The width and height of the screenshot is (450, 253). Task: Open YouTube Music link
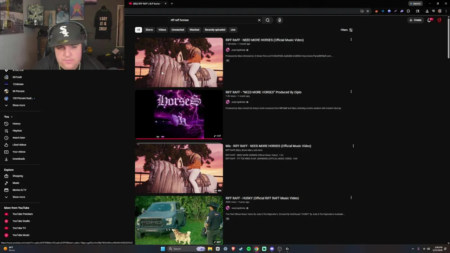click(x=20, y=235)
